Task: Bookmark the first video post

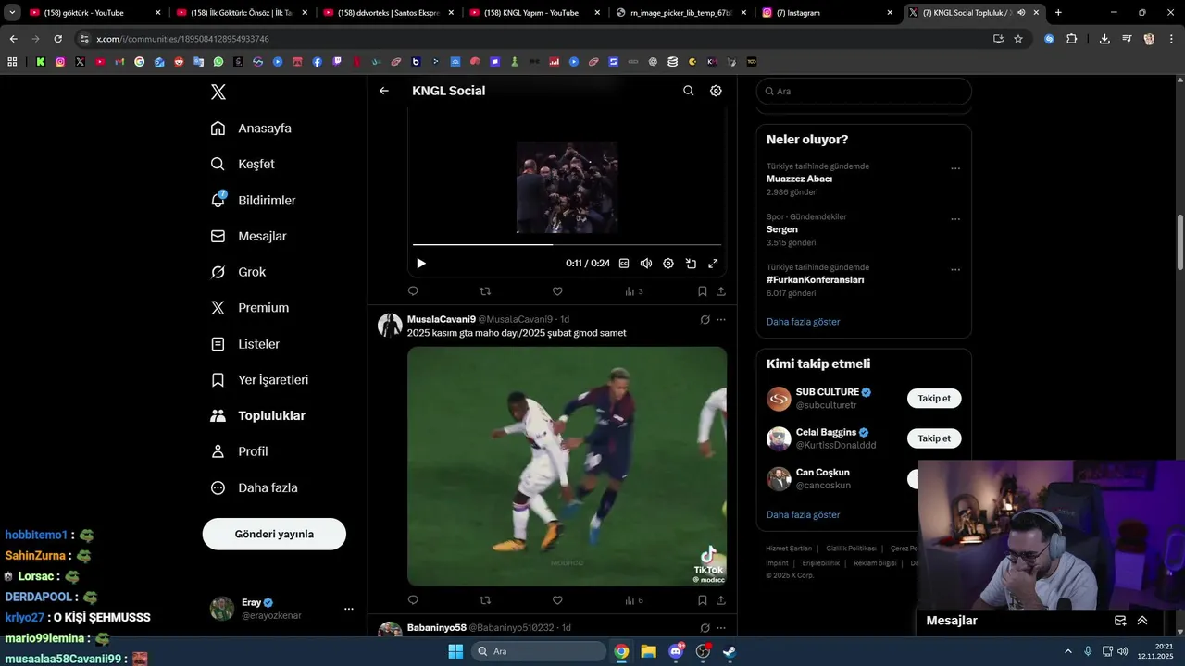Action: pyautogui.click(x=703, y=291)
